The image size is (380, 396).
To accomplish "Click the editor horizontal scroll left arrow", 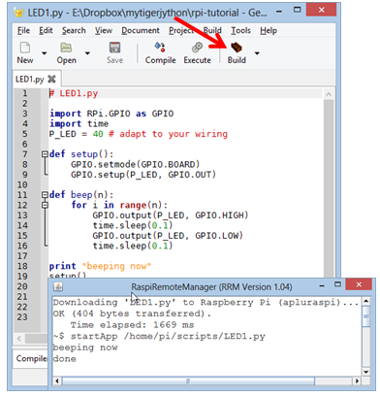I will [x=19, y=339].
